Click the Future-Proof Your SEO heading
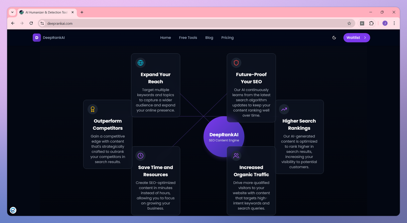Viewport: 407px width, 223px height. click(251, 78)
